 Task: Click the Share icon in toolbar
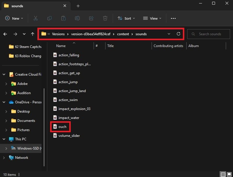point(91,18)
